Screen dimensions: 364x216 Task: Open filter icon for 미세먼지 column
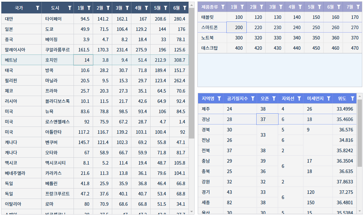pyautogui.click(x=328, y=98)
